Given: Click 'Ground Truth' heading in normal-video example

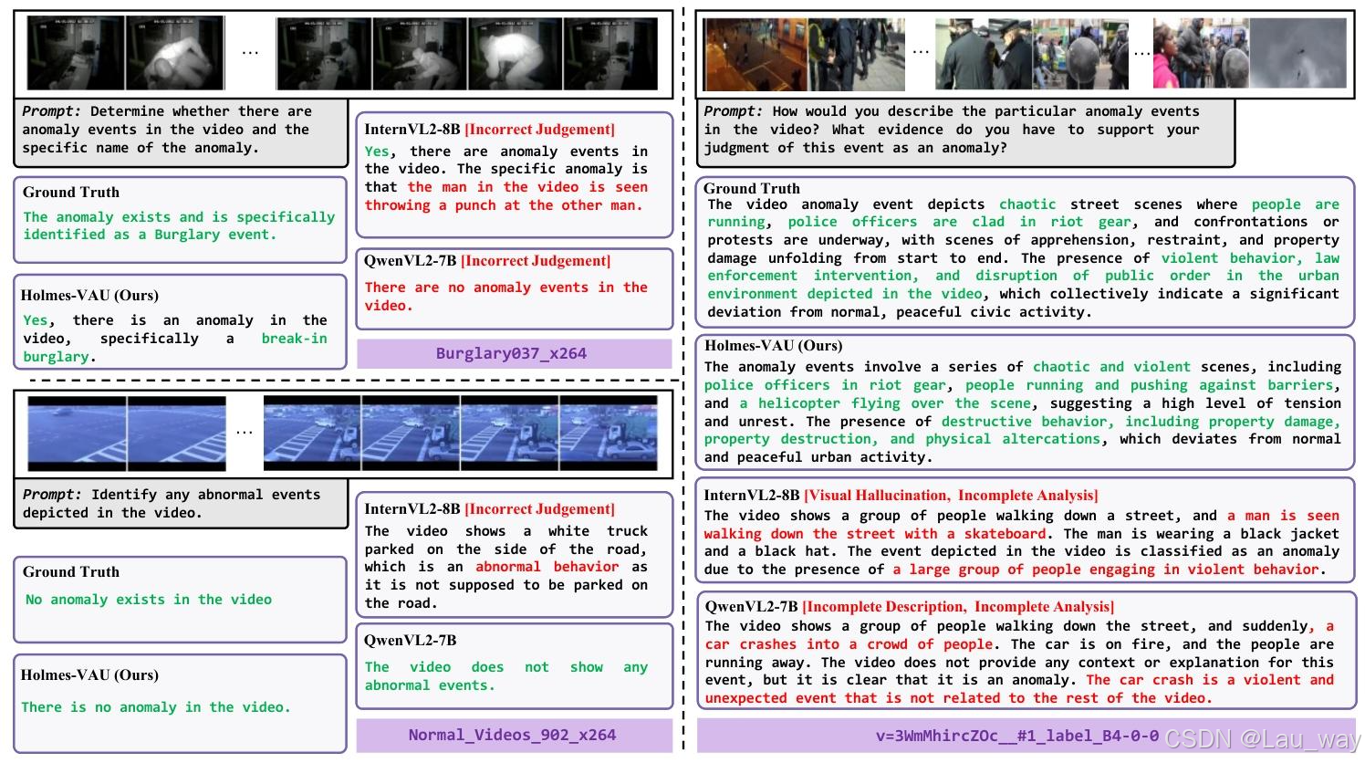Looking at the screenshot, I should pyautogui.click(x=71, y=572).
